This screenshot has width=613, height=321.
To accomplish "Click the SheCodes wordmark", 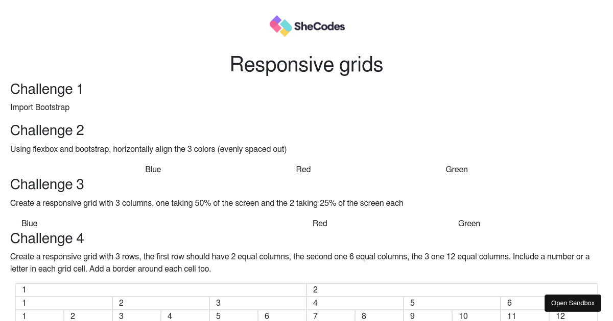I will 319,26.
